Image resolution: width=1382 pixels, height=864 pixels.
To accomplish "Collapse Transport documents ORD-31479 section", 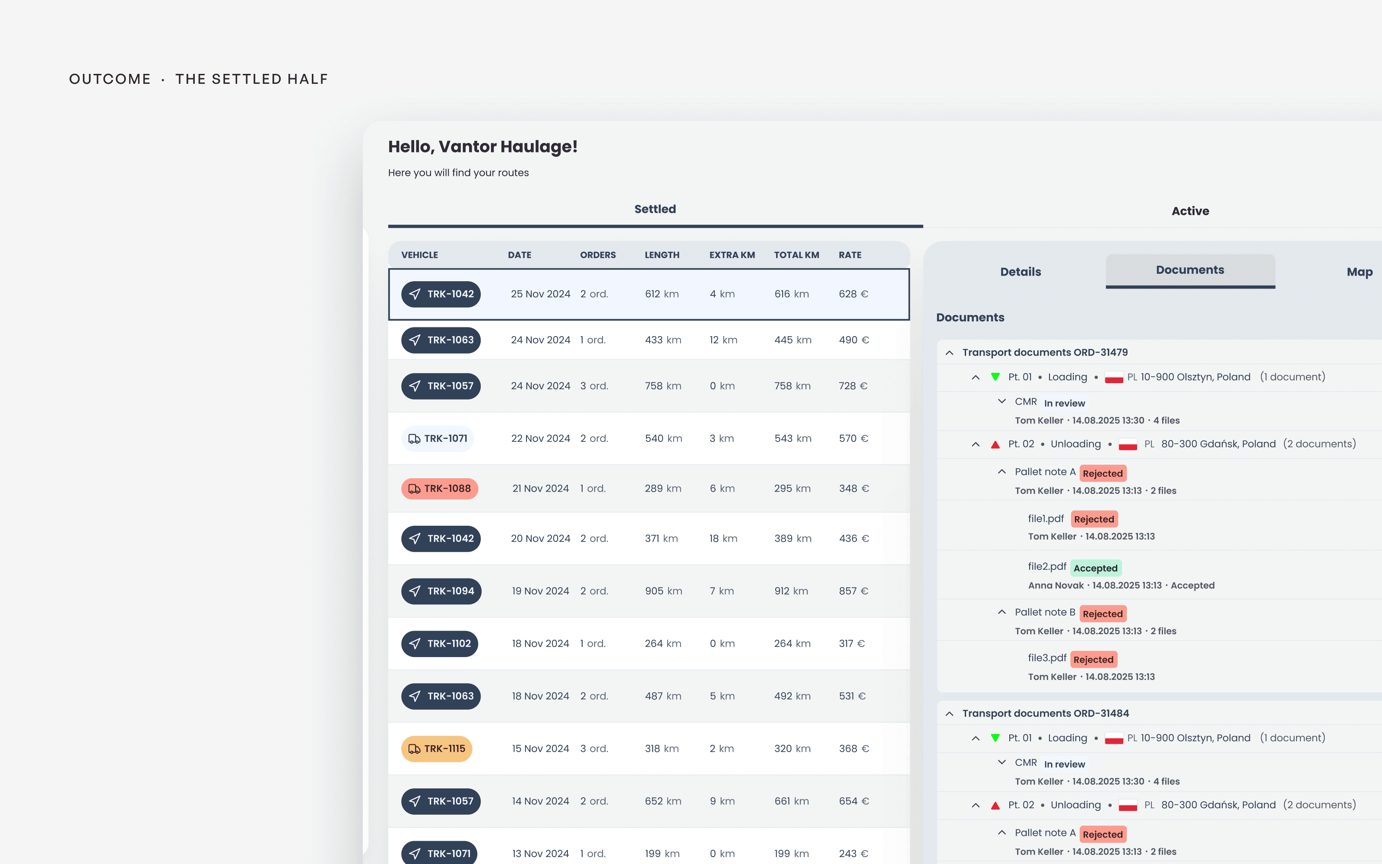I will (949, 353).
